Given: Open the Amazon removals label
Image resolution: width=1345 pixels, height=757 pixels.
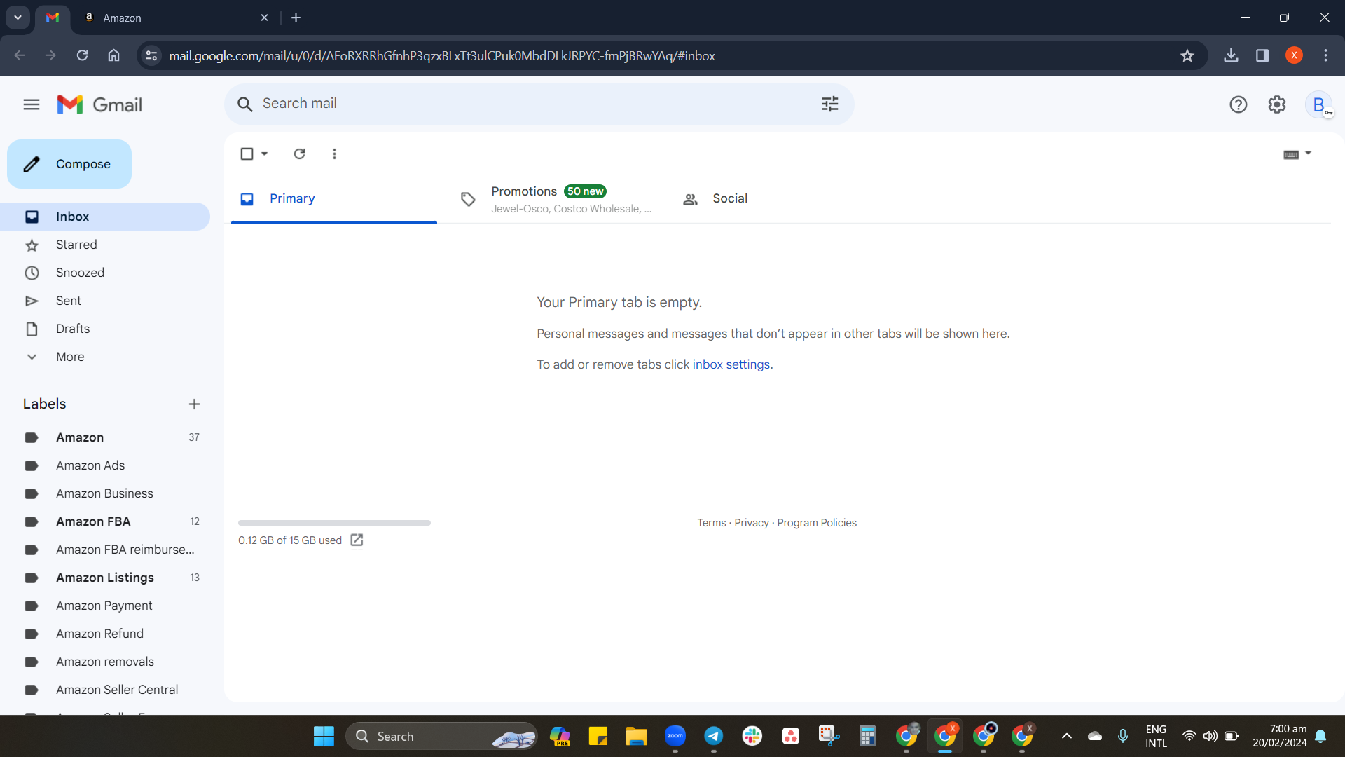Looking at the screenshot, I should click(105, 662).
